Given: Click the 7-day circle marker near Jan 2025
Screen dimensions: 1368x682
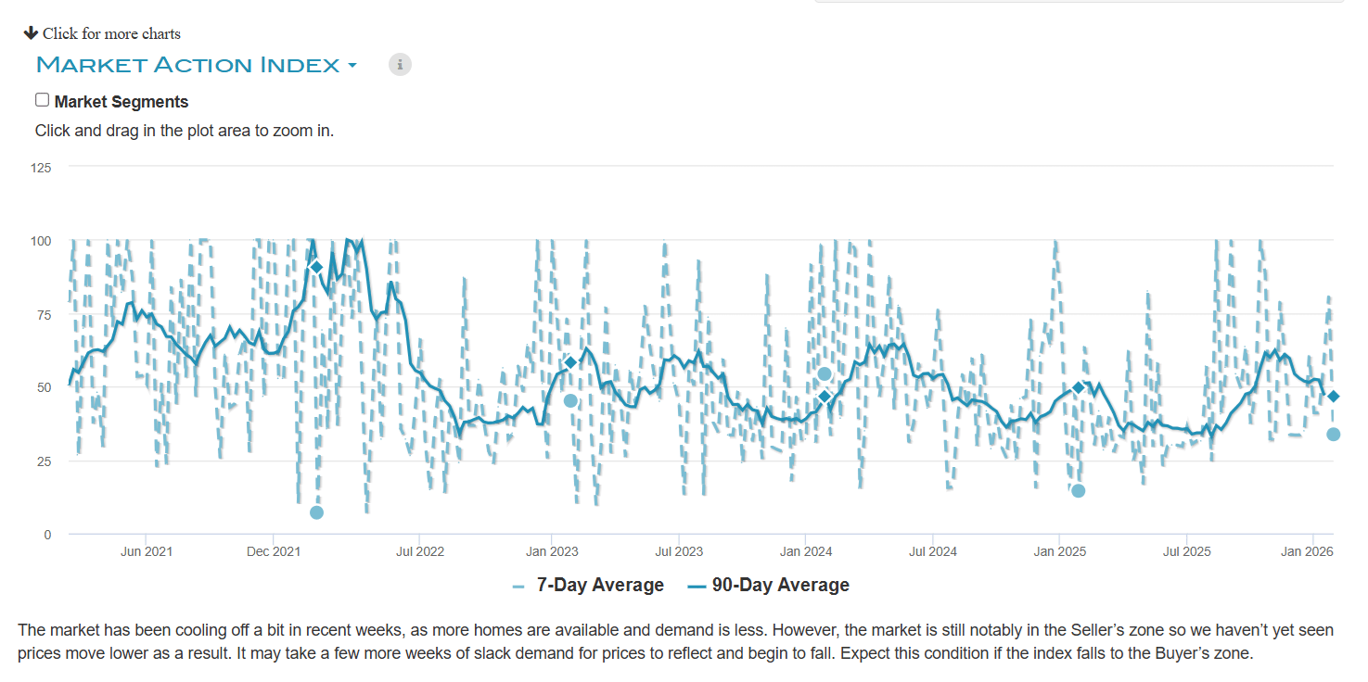Looking at the screenshot, I should click(1078, 491).
